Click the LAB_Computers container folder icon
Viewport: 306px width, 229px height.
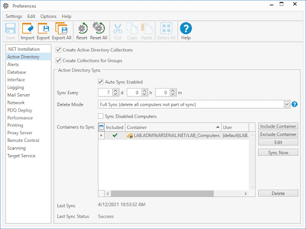(x=130, y=135)
